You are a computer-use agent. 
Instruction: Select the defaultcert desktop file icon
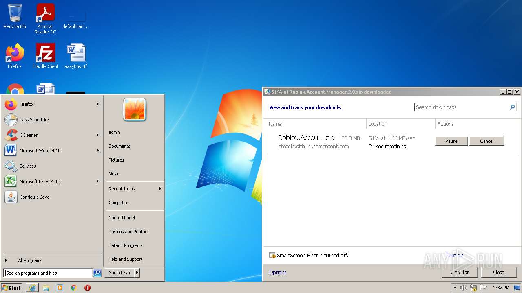pos(76,18)
